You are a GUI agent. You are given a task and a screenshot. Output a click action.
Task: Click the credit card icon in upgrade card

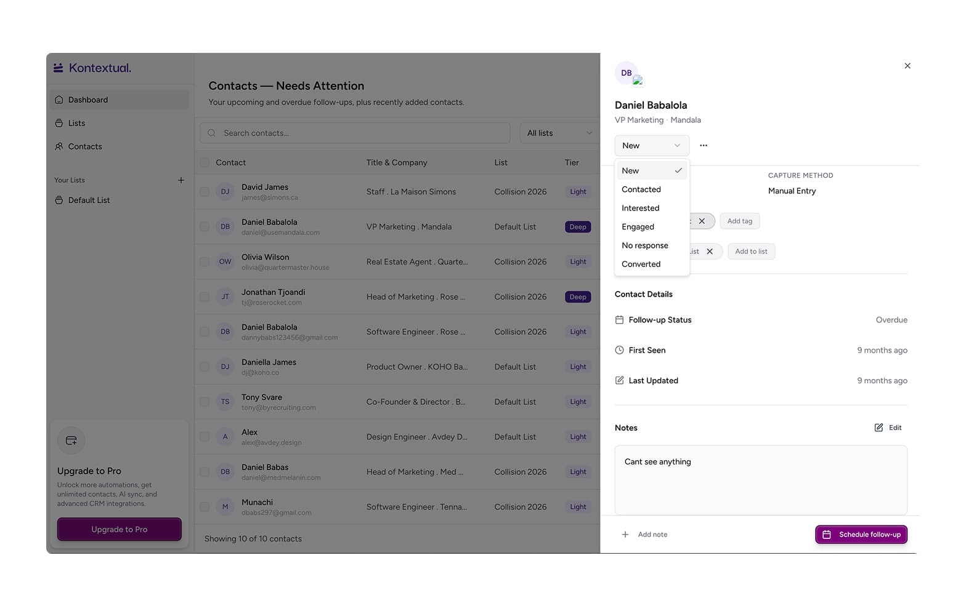pos(71,441)
